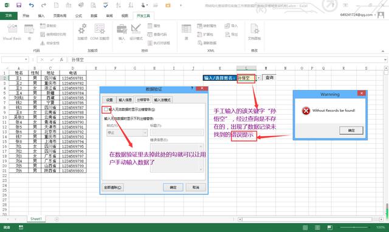Click Map Properties (映射属性)
The width and height of the screenshot is (389, 232).
click(x=207, y=26)
